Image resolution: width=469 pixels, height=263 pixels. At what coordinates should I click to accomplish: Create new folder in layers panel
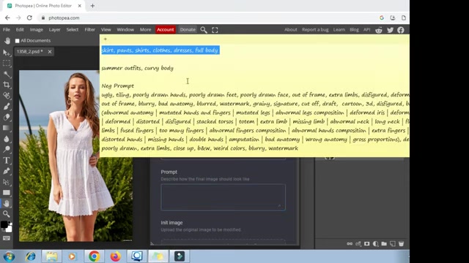point(384,243)
